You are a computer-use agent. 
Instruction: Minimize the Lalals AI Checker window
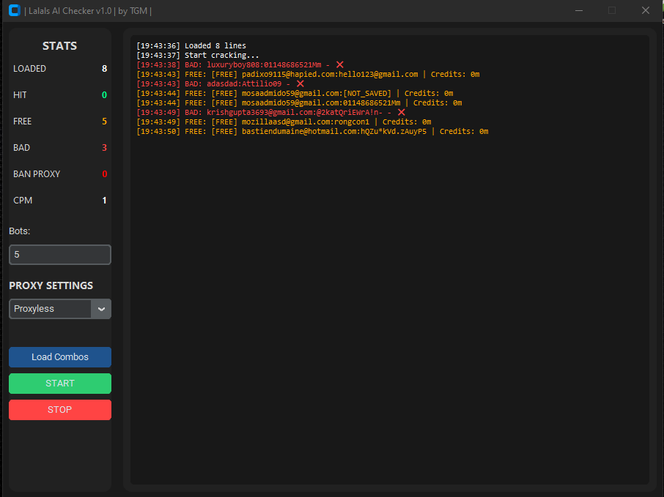point(579,10)
